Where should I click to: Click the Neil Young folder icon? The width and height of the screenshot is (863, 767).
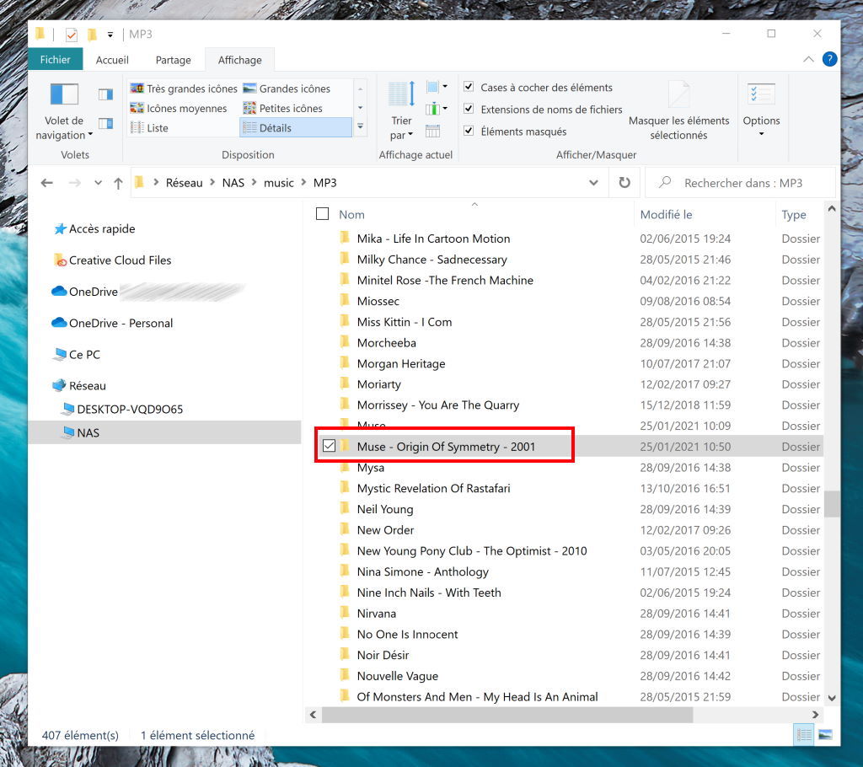[x=345, y=509]
